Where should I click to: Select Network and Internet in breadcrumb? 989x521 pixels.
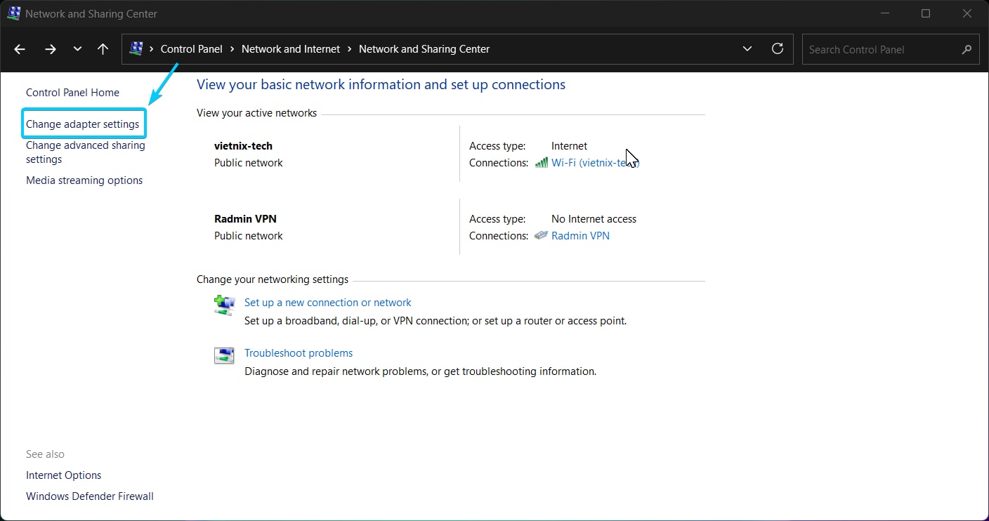pyautogui.click(x=290, y=49)
